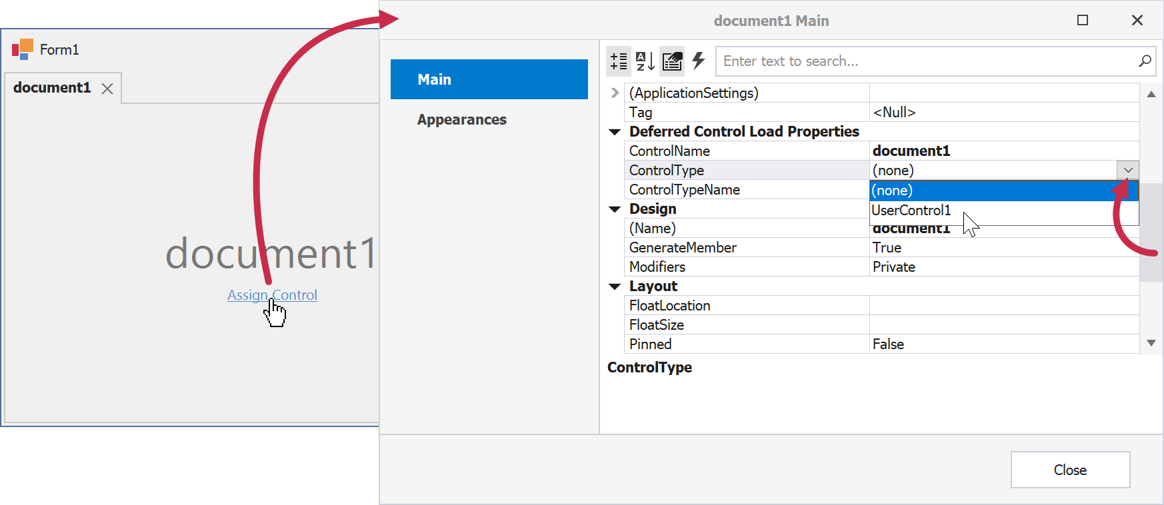Sort properties alphabetically

[x=645, y=61]
